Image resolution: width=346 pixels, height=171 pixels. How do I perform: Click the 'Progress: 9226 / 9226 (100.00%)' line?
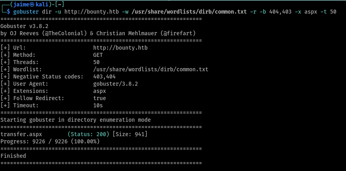coord(50,141)
